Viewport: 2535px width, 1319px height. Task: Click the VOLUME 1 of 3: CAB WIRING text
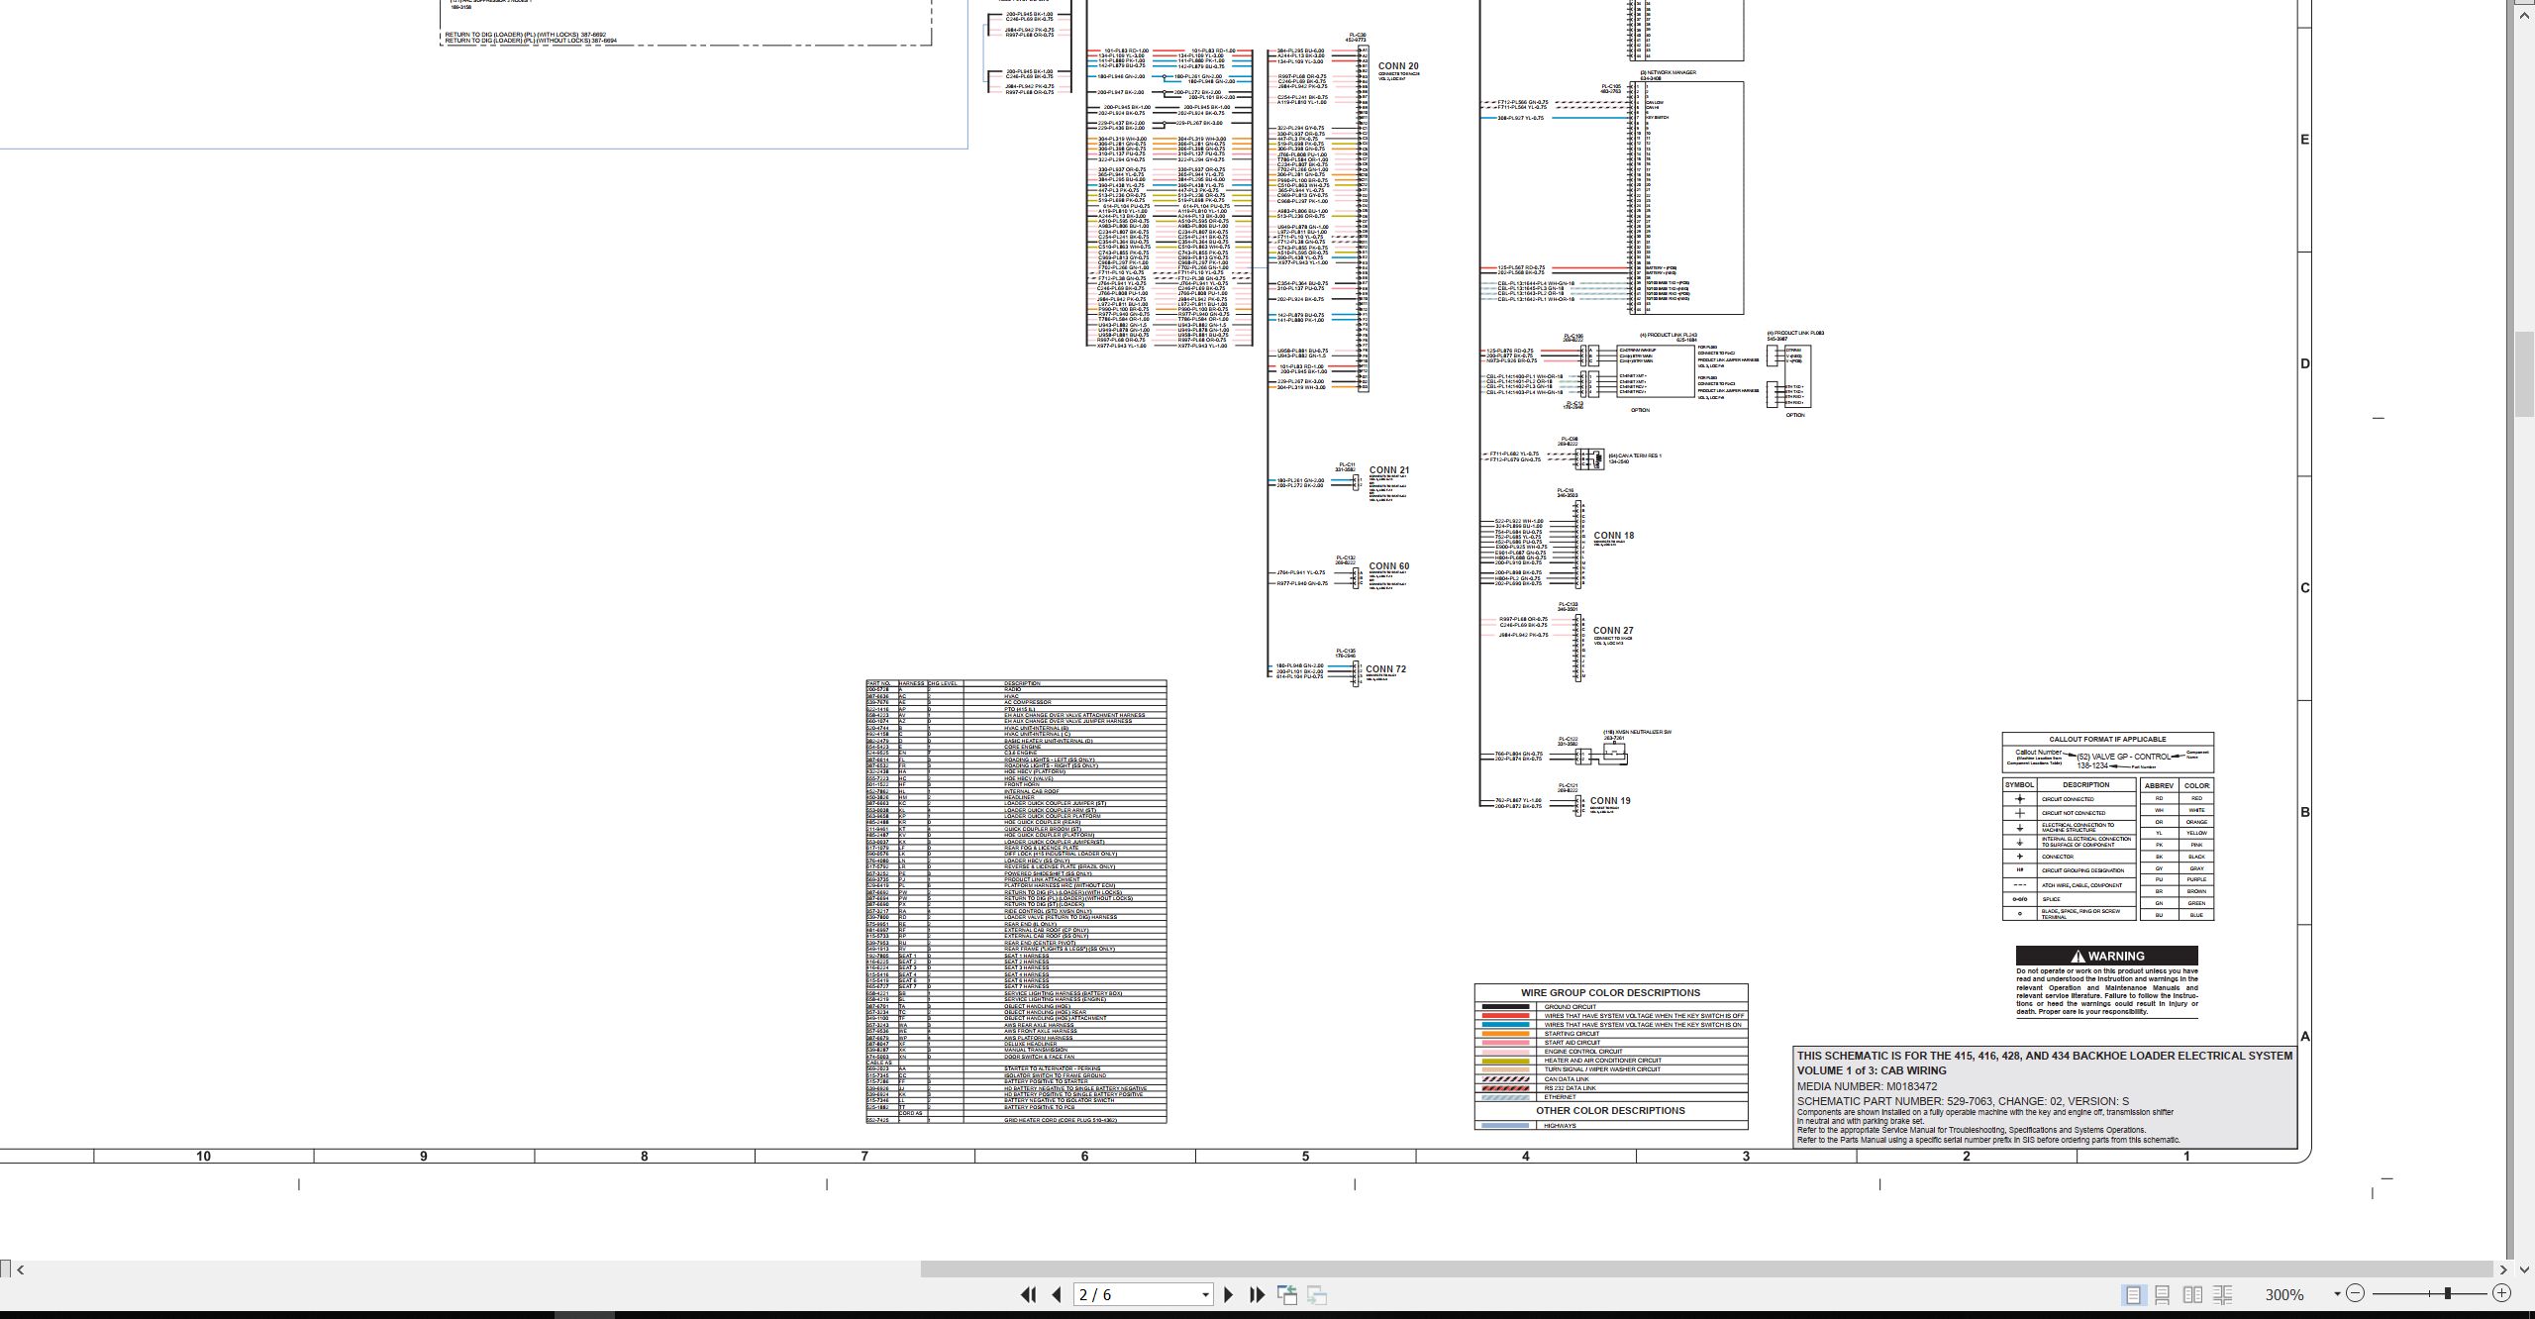pyautogui.click(x=1872, y=1070)
